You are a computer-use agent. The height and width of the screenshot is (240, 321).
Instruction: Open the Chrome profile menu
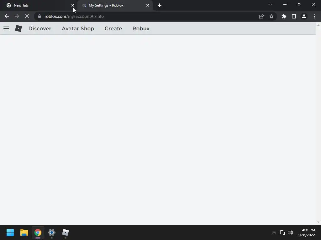click(304, 16)
